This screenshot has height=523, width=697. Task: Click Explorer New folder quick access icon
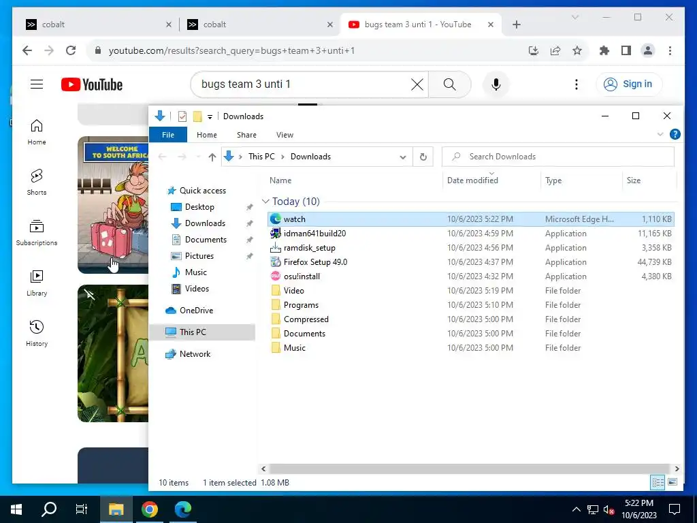[x=197, y=116]
